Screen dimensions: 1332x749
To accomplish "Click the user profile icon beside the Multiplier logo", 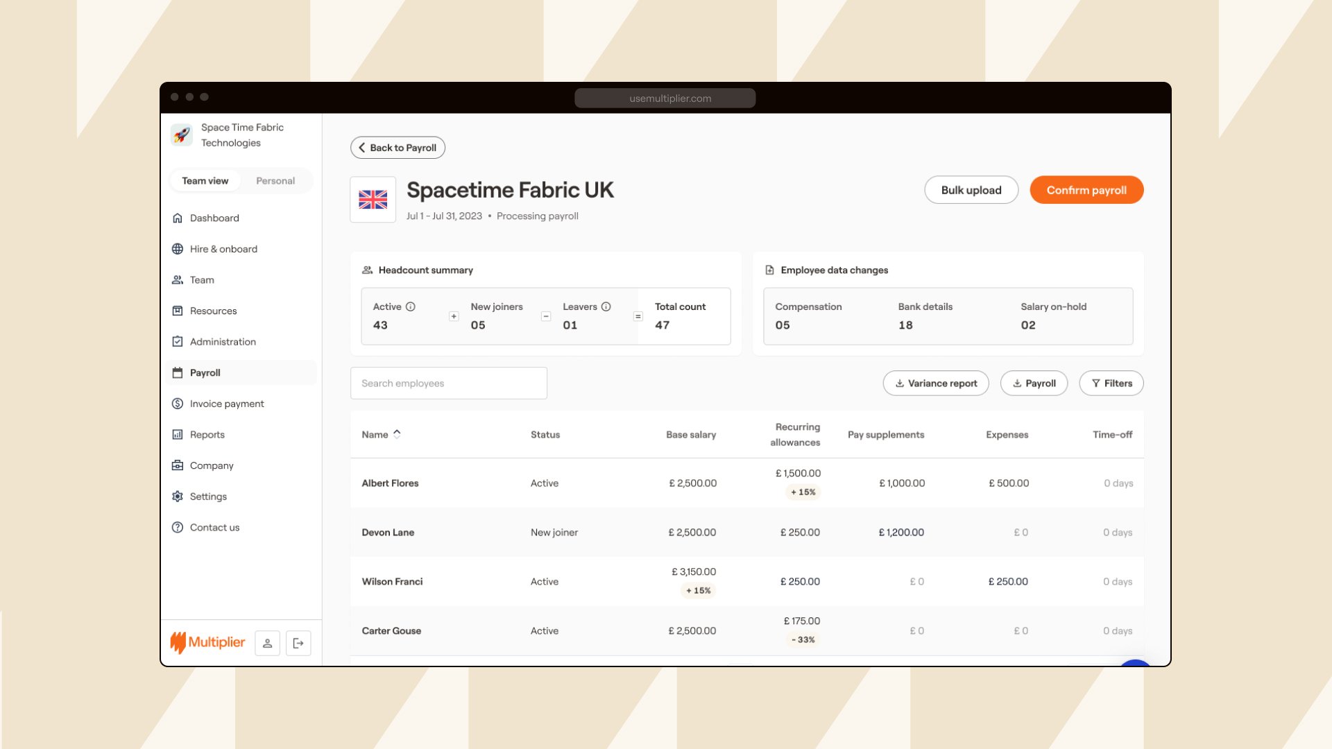I will click(267, 643).
